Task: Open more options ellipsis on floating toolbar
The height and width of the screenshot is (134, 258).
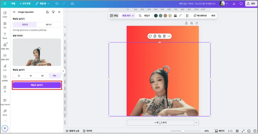Action: pos(169,36)
